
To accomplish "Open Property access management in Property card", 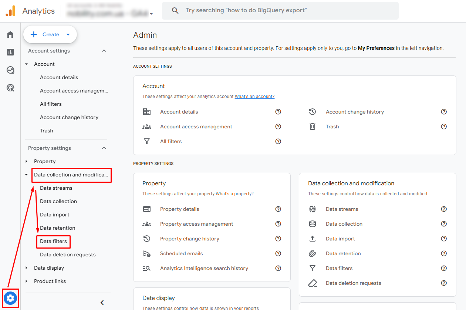I will pos(196,224).
